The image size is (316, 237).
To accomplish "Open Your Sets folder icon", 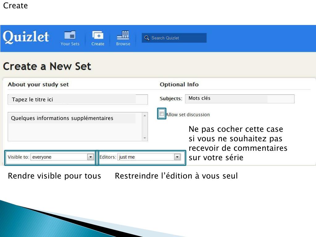I will (70, 35).
